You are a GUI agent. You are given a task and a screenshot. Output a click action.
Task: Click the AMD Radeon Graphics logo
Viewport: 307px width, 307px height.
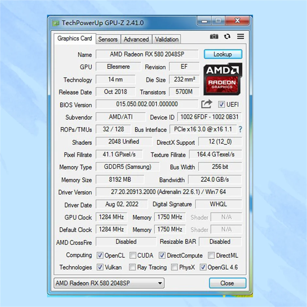[x=223, y=79]
